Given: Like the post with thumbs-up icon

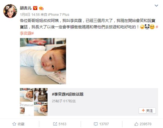Looking at the screenshot, I should (136, 124).
